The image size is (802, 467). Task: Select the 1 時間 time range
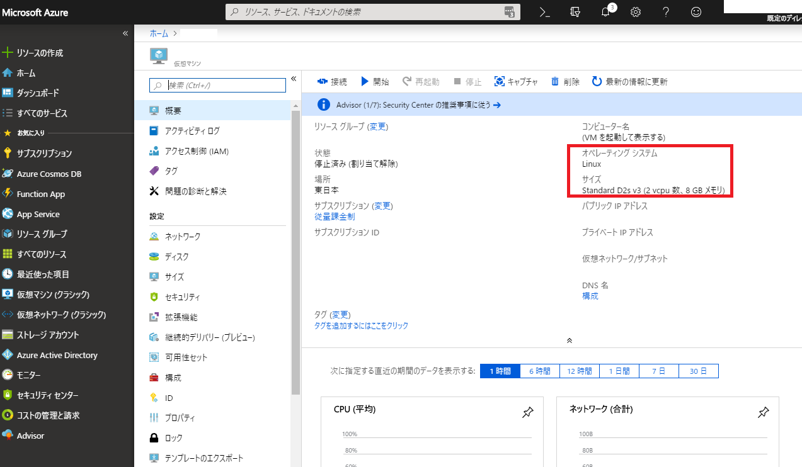(x=500, y=371)
